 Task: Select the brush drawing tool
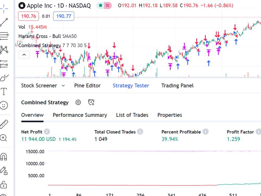4,78
